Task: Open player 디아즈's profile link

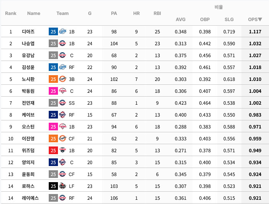Action: (x=28, y=31)
